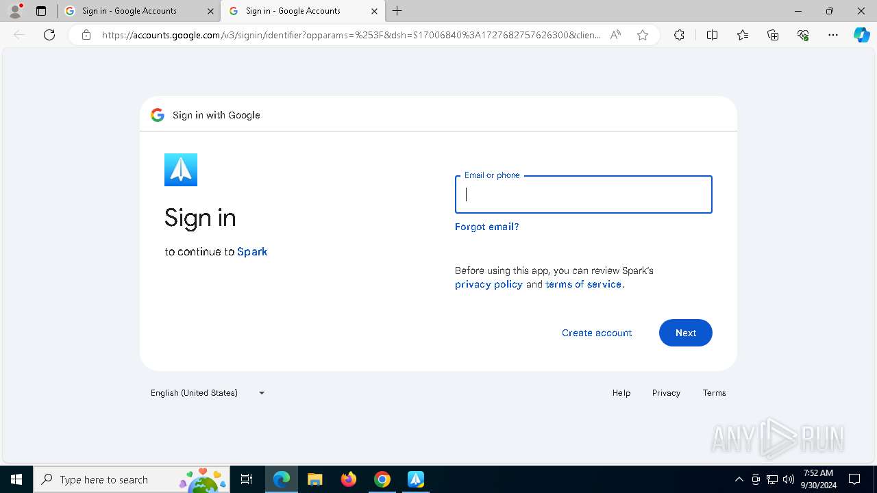This screenshot has height=493, width=877.
Task: Click the address bar URL
Action: [x=351, y=35]
